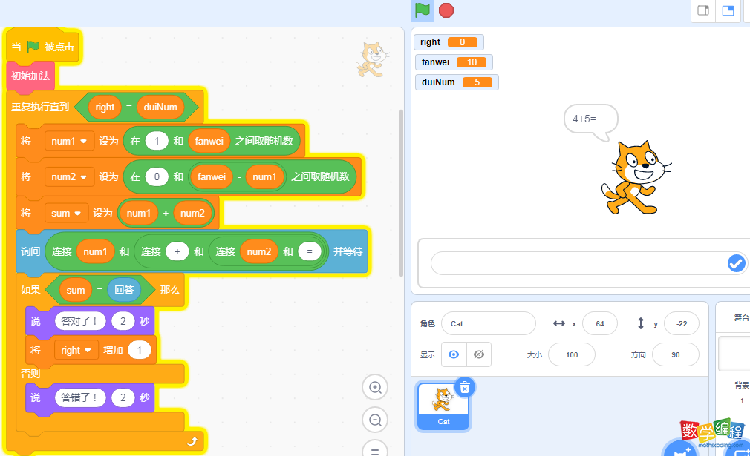Screen dimensions: 750x456
Task: Select the Cat sprite thumbnail
Action: 443,406
